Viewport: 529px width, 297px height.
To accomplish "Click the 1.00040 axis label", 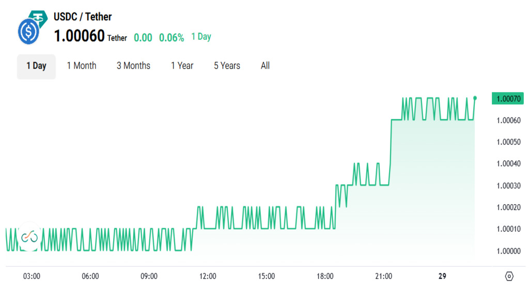I will pos(508,163).
